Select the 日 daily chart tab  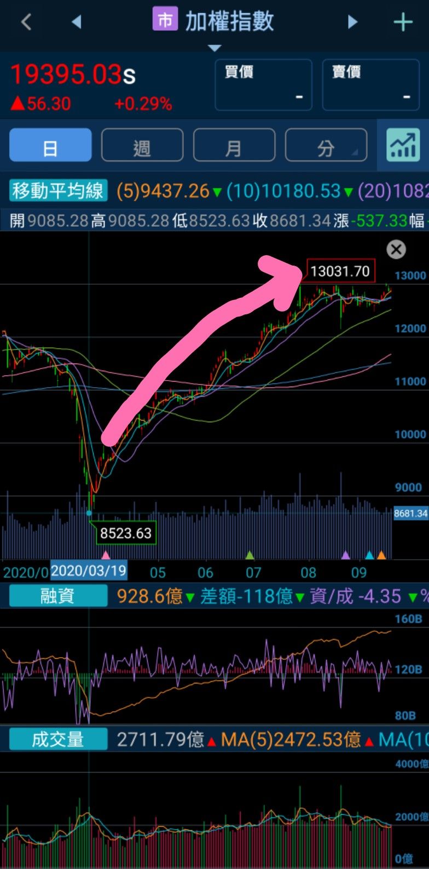coord(50,145)
